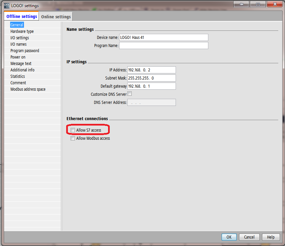Screen dimensions: 285x246
Task: Enable the Customize DNS Server checkbox
Action: click(130, 94)
